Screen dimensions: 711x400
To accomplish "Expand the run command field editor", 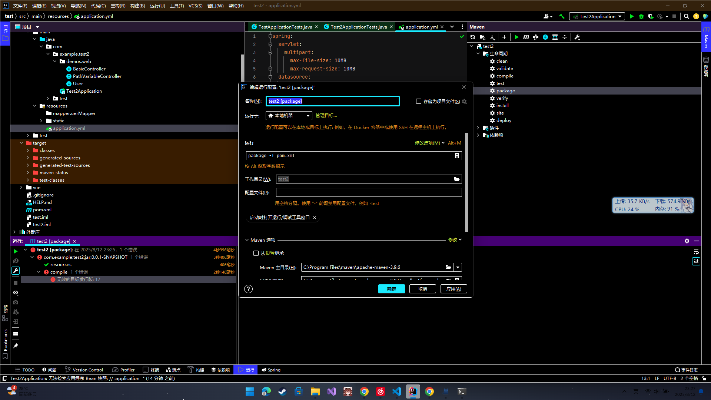I will [457, 156].
